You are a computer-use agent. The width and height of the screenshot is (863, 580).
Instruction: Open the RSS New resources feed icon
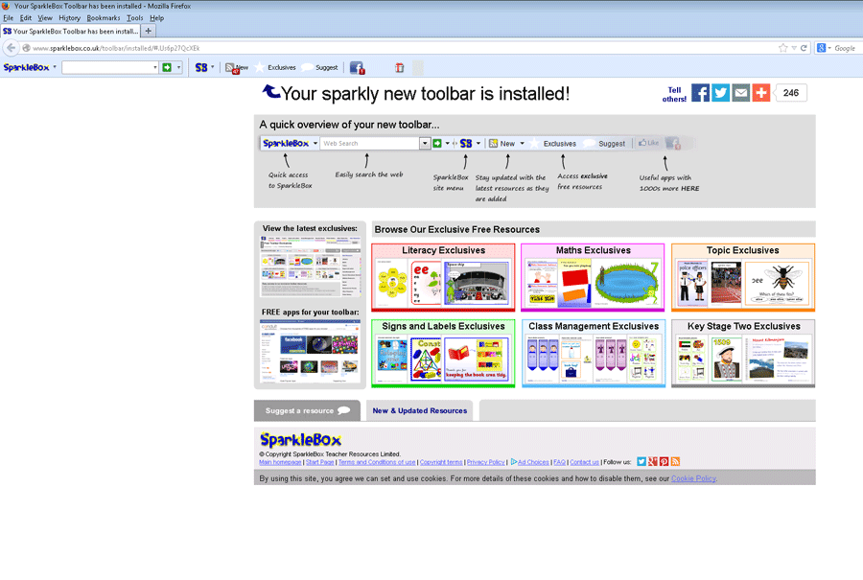pos(230,68)
